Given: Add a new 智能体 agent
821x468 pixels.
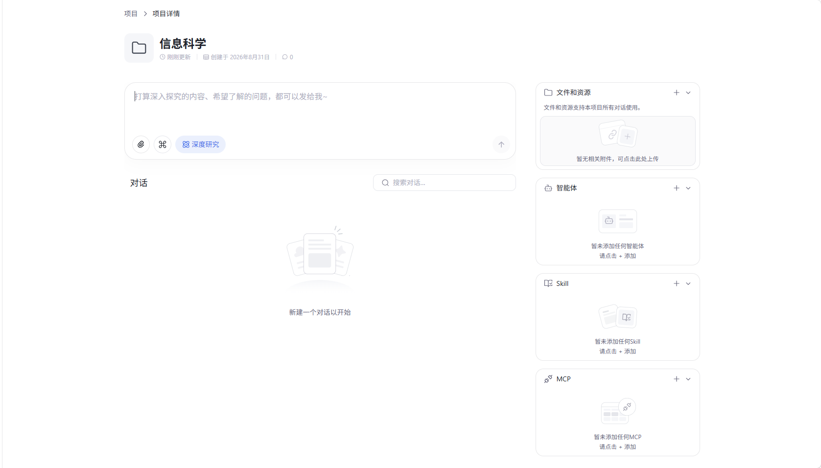Looking at the screenshot, I should tap(677, 188).
